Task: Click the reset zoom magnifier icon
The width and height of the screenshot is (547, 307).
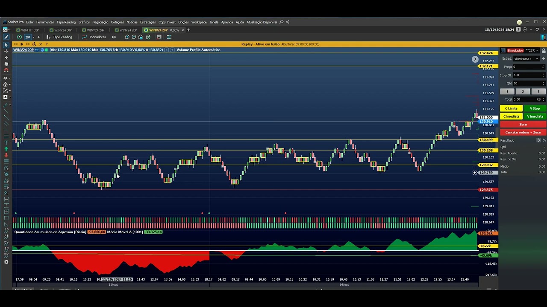Action: pyautogui.click(x=148, y=37)
